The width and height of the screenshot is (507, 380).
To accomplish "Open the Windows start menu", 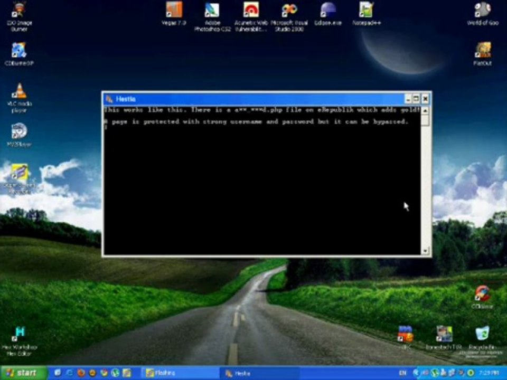I will click(x=23, y=373).
